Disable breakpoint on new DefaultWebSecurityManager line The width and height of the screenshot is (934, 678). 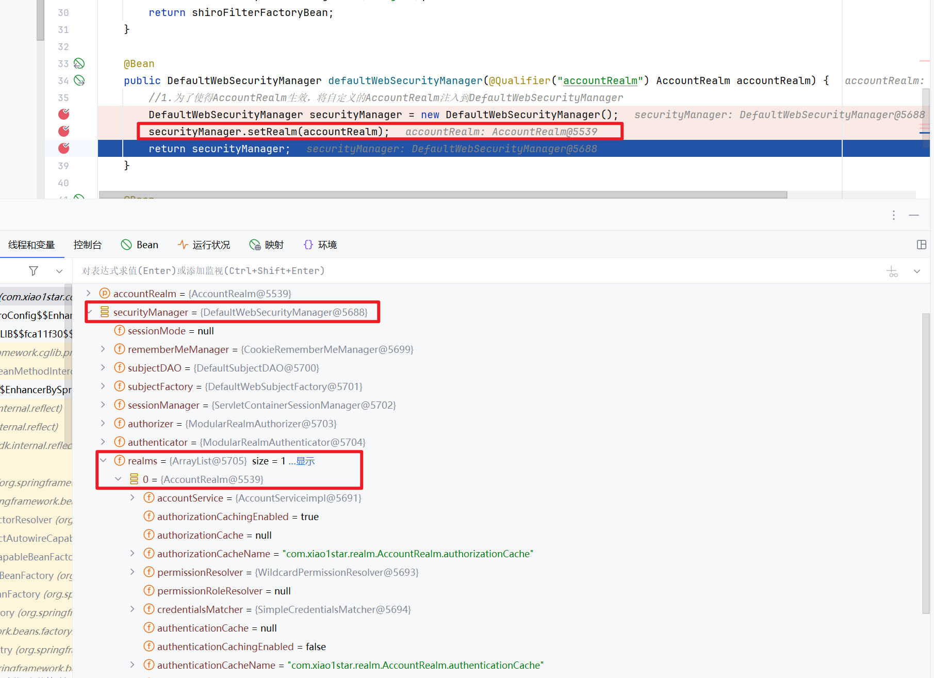click(64, 114)
